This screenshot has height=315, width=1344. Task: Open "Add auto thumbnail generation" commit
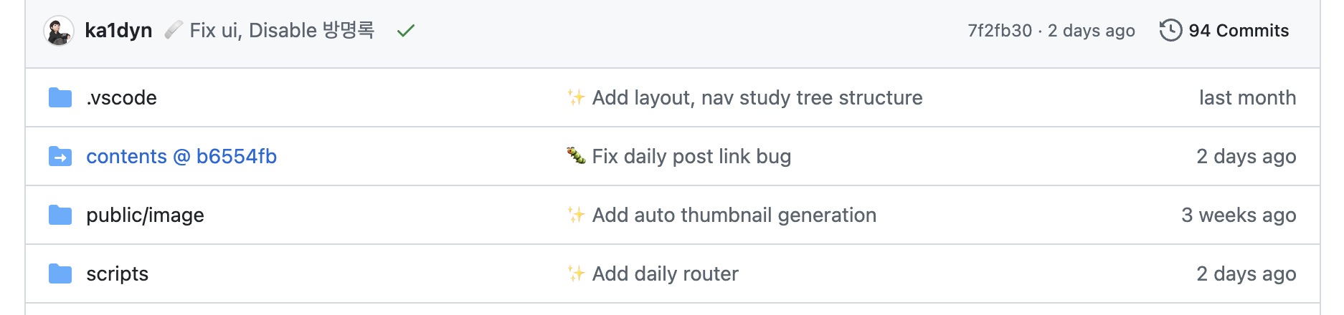[x=734, y=215]
